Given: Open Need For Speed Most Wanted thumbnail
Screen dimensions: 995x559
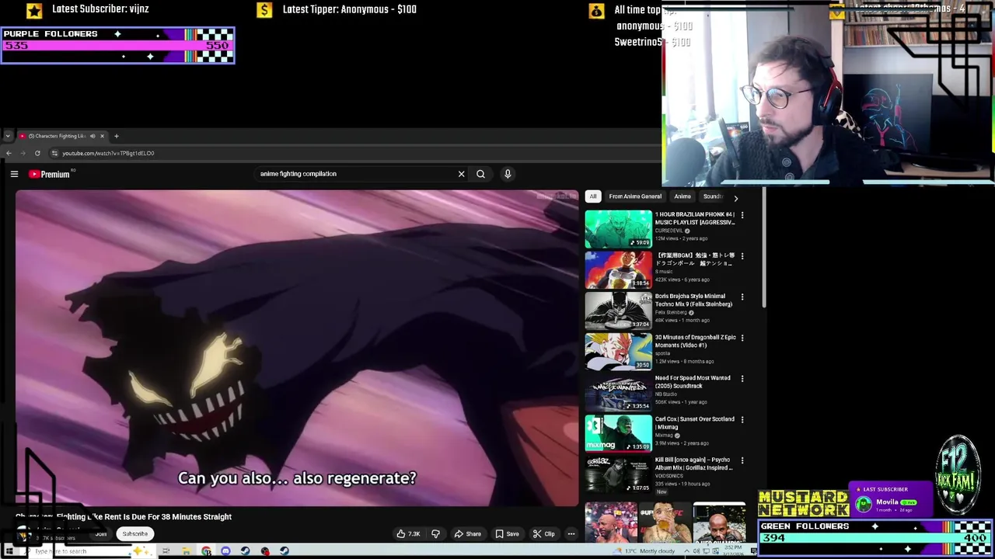Looking at the screenshot, I should [x=619, y=393].
